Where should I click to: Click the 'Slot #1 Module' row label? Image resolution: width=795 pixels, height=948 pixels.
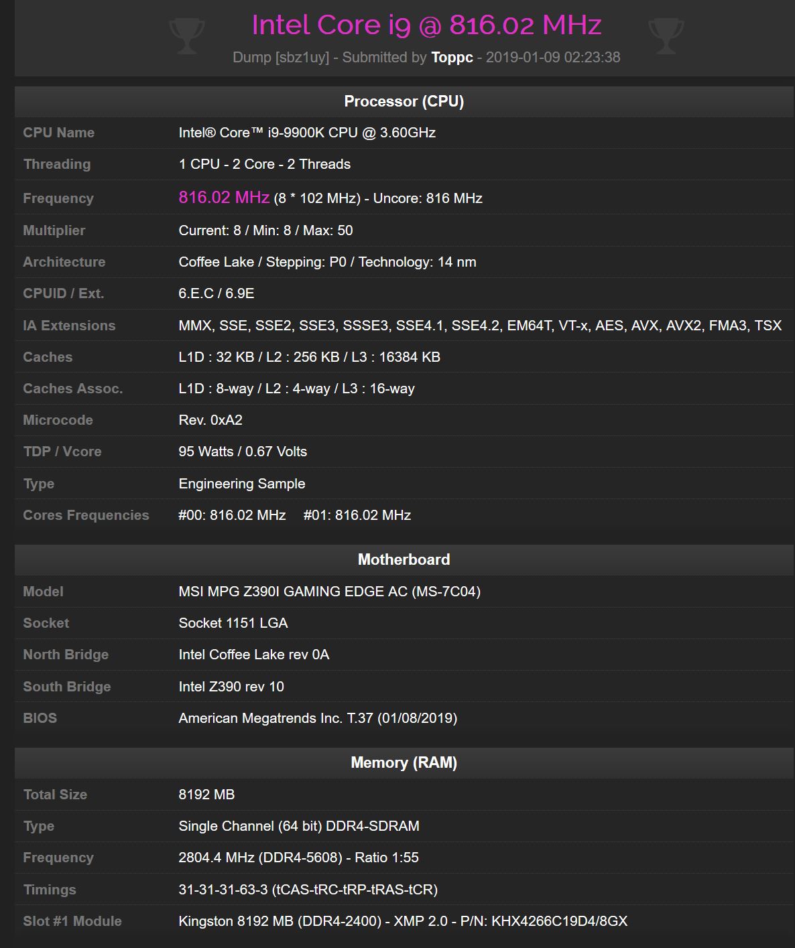point(72,921)
